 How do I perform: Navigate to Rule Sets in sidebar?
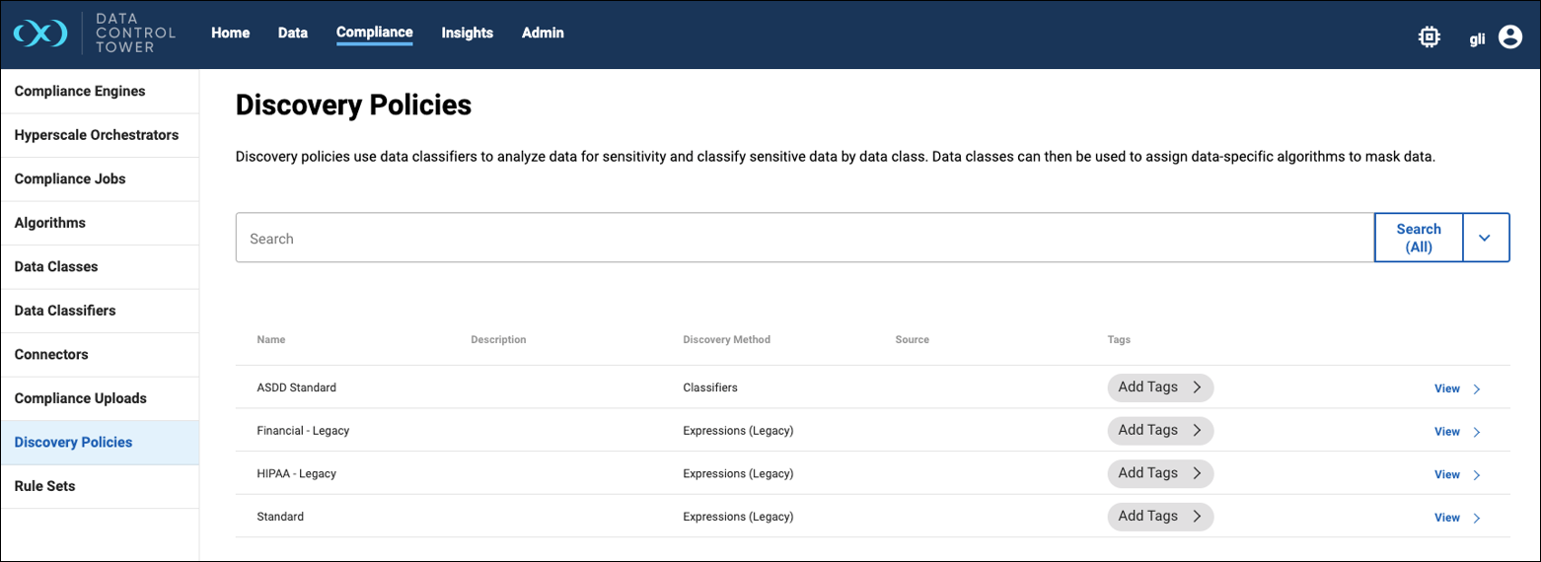coord(44,486)
